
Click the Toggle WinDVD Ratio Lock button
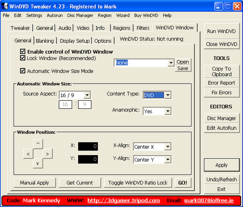138,183
